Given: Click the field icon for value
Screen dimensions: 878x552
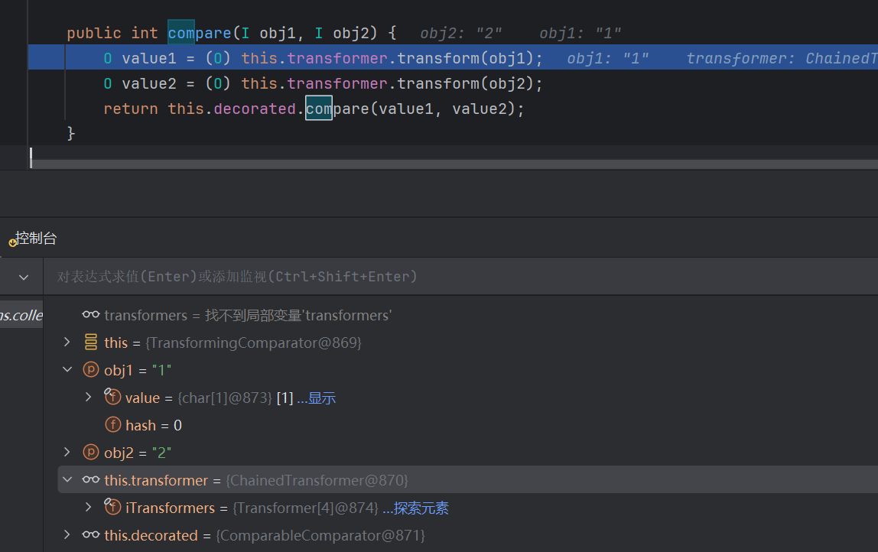Looking at the screenshot, I should [112, 398].
